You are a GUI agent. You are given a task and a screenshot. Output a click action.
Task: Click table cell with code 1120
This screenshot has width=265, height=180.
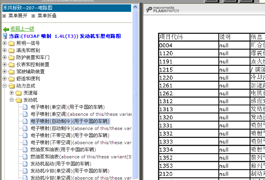[x=189, y=53]
